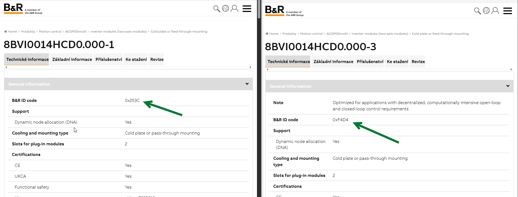Screen dimensions: 518x197
Task: Click the Note row label in right window
Action: pos(278,103)
